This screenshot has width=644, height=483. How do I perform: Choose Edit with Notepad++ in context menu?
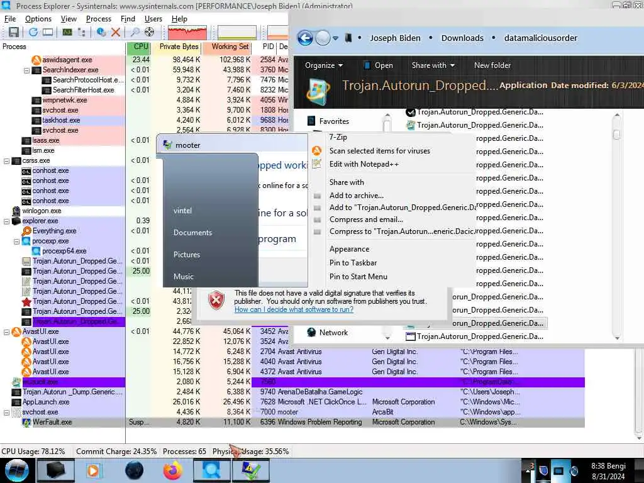[364, 164]
